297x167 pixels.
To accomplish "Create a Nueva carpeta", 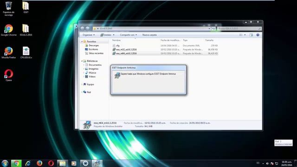I will click(149, 35).
